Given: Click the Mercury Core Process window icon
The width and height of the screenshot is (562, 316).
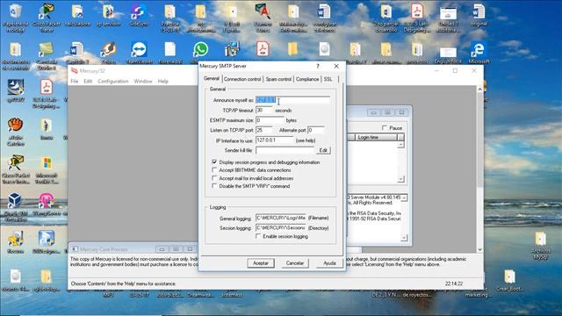Looking at the screenshot, I should (74, 249).
